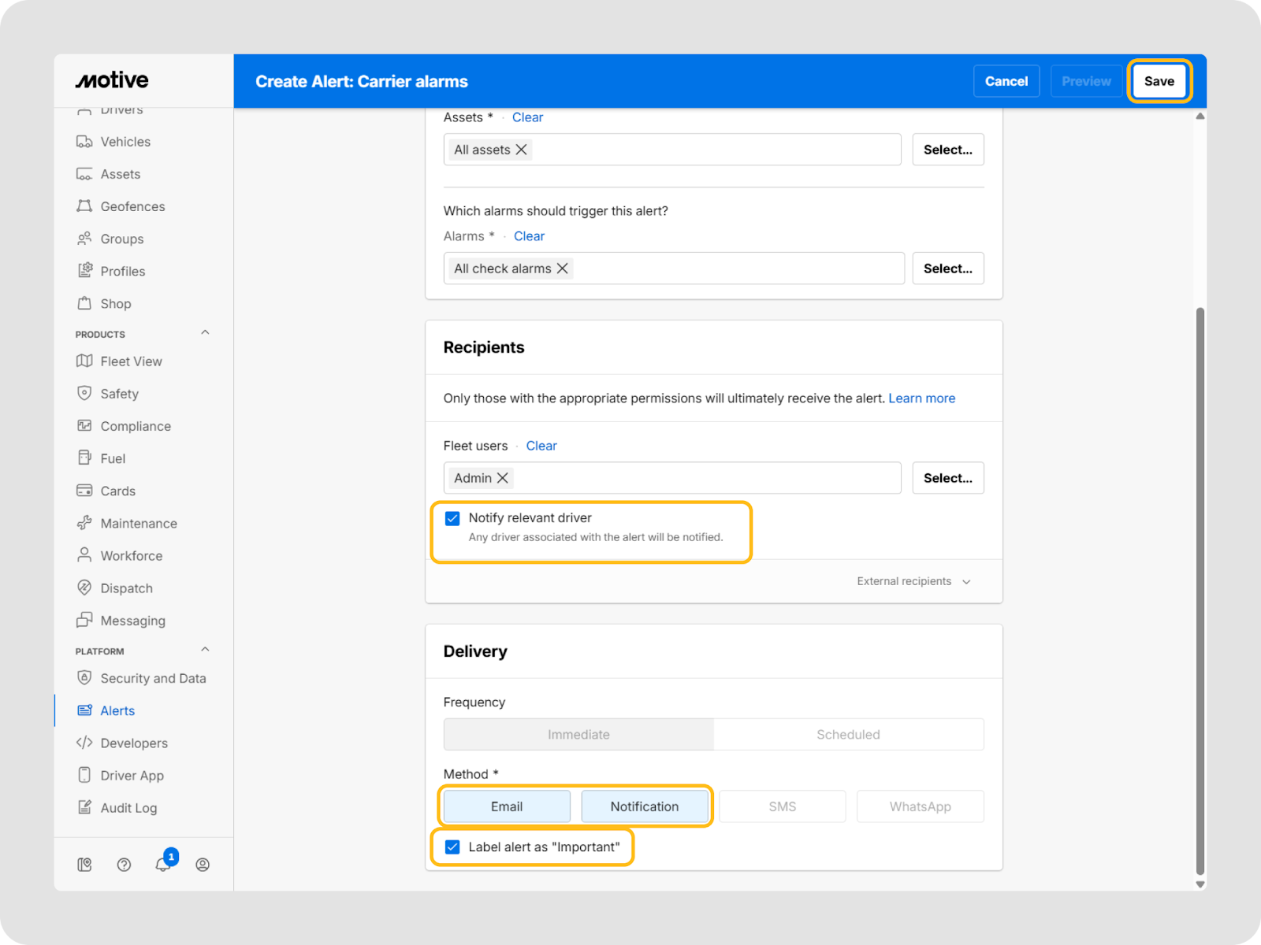
Task: Click the Fleet users input field
Action: [701, 478]
